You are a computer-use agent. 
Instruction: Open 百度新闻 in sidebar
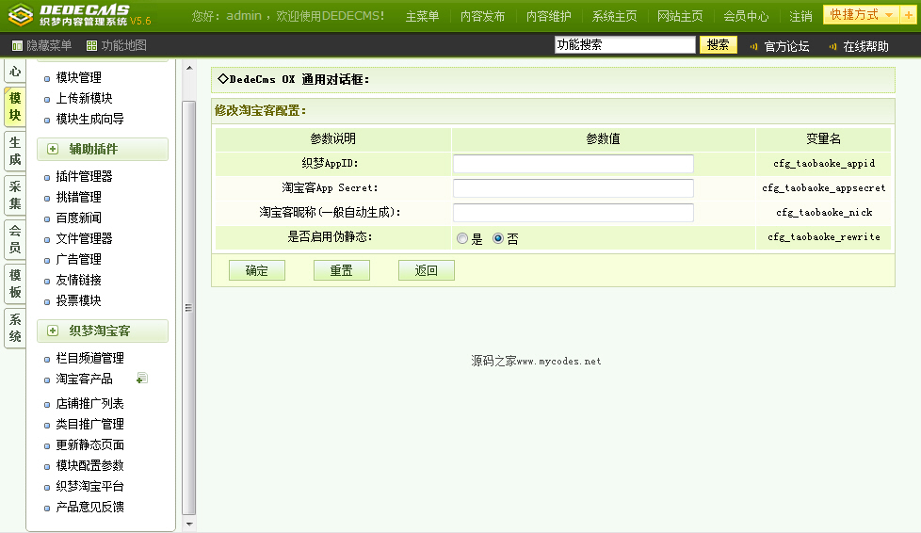click(x=79, y=218)
